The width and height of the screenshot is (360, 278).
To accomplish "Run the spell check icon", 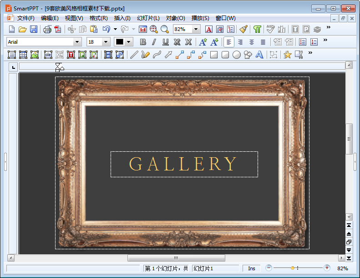I will 270,29.
